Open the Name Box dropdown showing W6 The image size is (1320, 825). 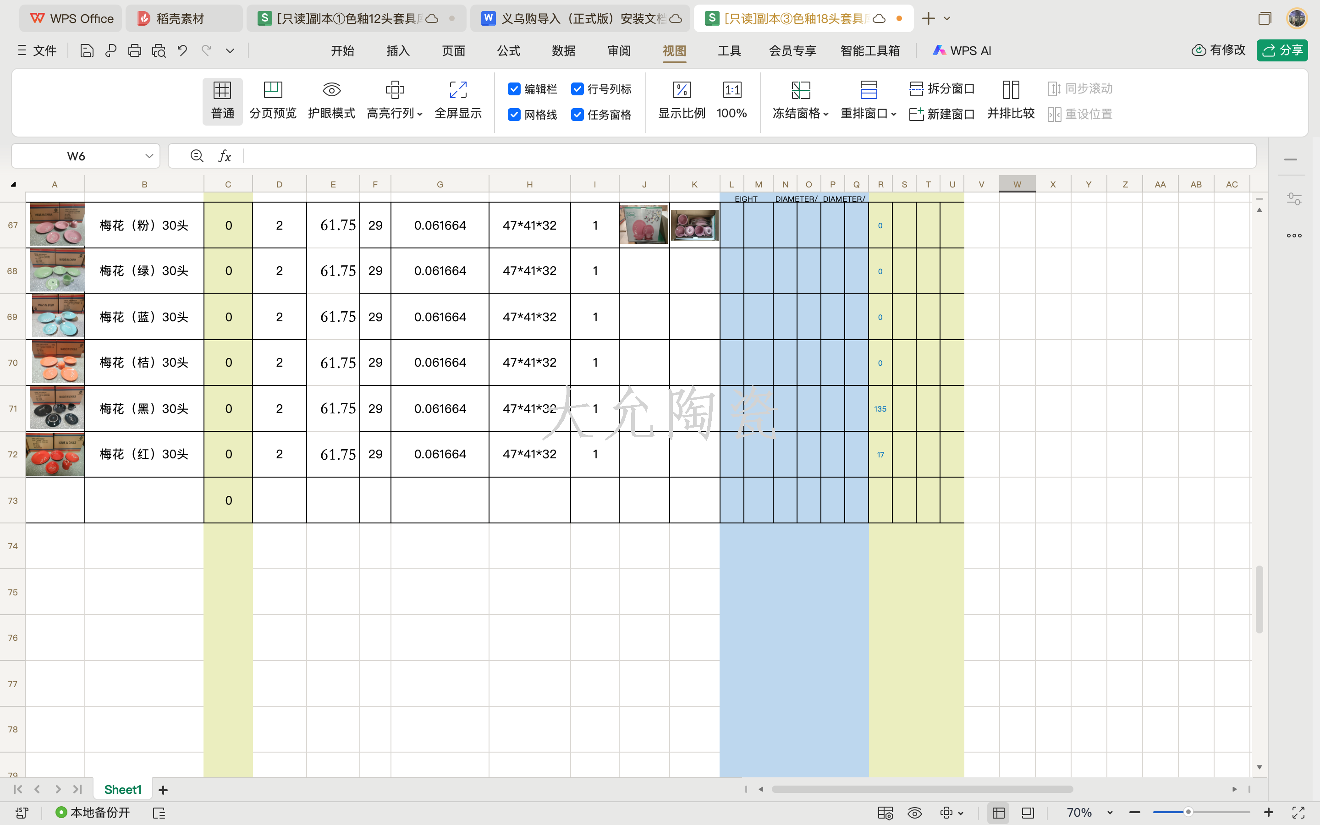click(149, 156)
